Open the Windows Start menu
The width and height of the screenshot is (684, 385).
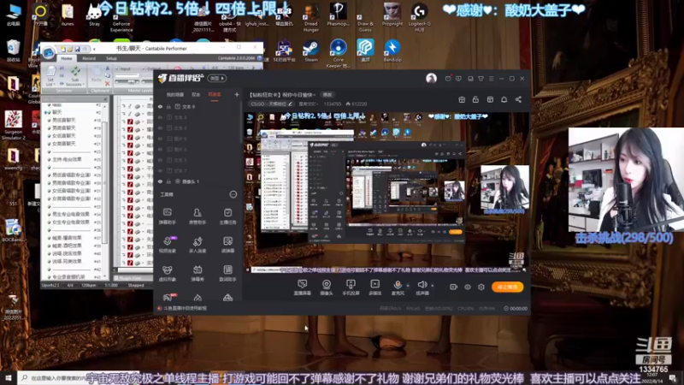9,377
